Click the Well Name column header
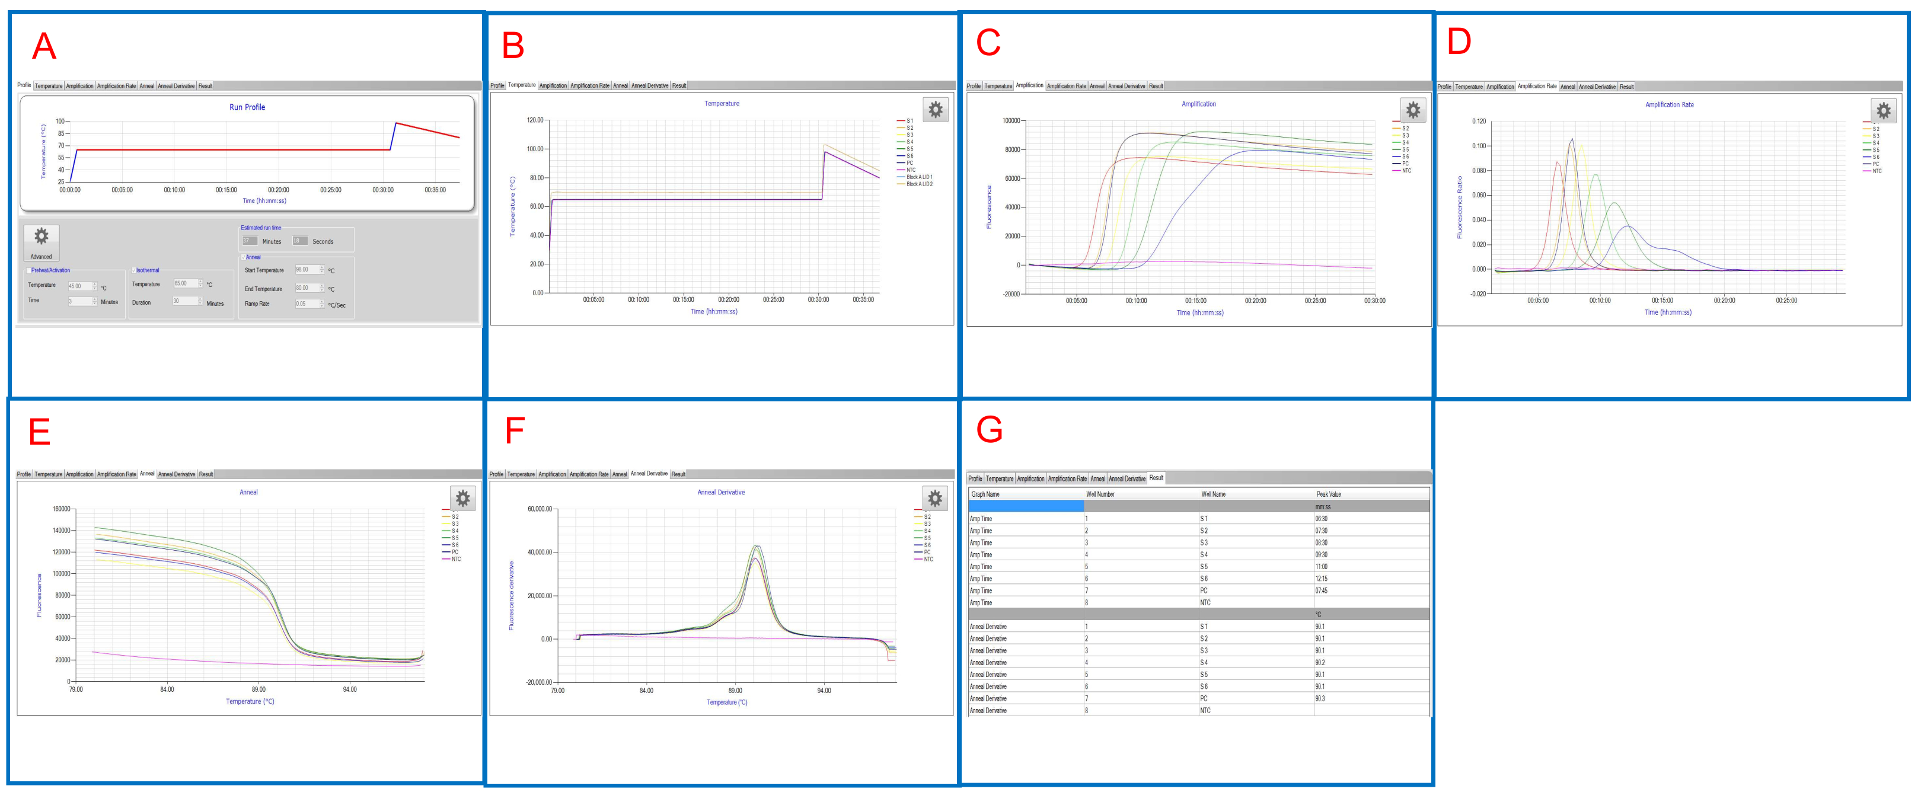The height and width of the screenshot is (795, 1921). coord(1212,494)
